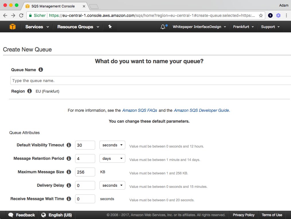291x219 pixels.
Task: Click the purple hexagon extension icon
Action: (x=278, y=15)
